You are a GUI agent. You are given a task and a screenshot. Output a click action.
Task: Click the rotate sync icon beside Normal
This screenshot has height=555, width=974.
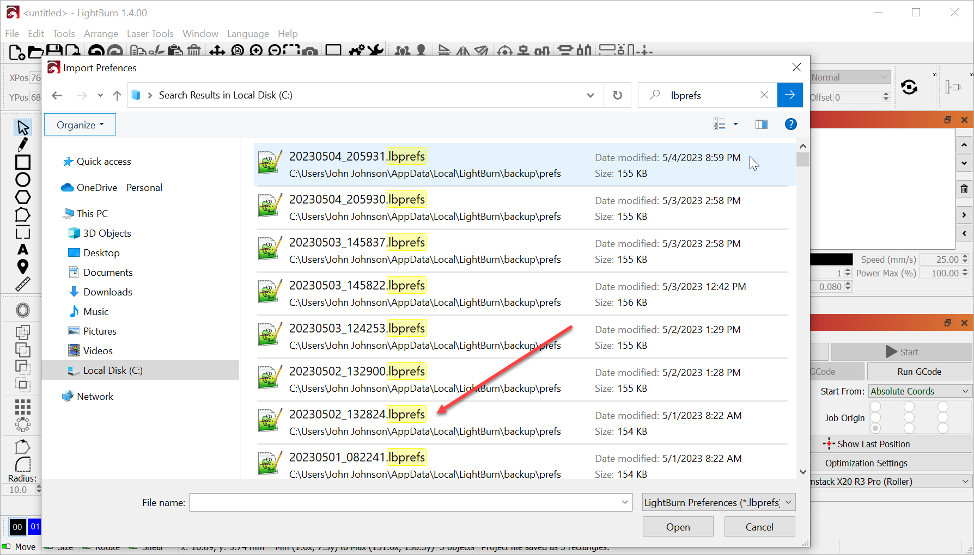coord(909,87)
